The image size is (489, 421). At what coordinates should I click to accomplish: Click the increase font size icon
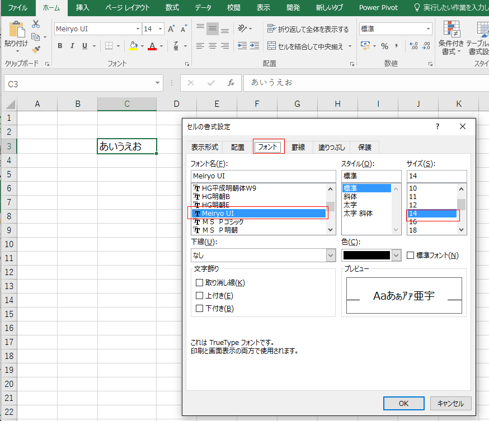click(x=171, y=29)
